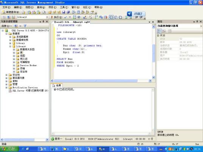Switch on Results to Grid mode
Viewport: 203px width, 152px height.
pos(116,17)
